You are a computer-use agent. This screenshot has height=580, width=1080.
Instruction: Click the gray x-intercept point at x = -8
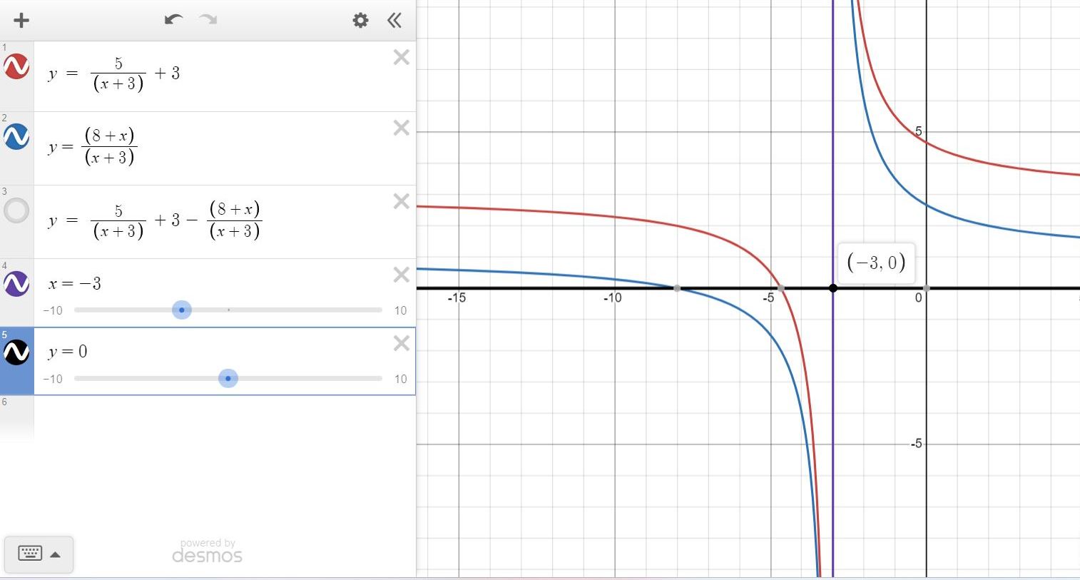pos(677,288)
